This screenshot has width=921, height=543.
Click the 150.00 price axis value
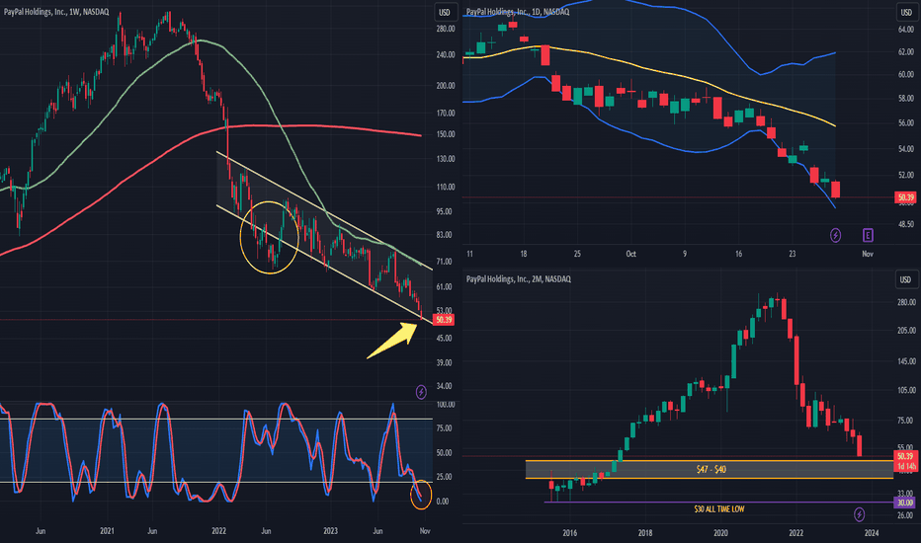(x=446, y=134)
